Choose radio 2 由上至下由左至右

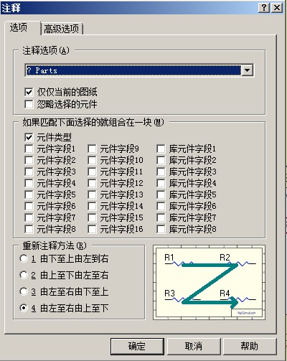(x=24, y=275)
